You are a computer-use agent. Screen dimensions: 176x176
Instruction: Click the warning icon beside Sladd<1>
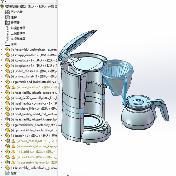(13, 152)
